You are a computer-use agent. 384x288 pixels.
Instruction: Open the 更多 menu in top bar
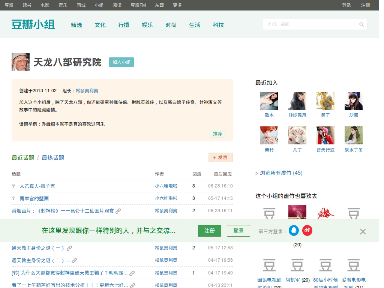(x=177, y=5)
